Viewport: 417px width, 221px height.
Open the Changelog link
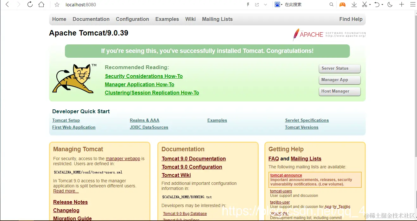click(x=66, y=210)
